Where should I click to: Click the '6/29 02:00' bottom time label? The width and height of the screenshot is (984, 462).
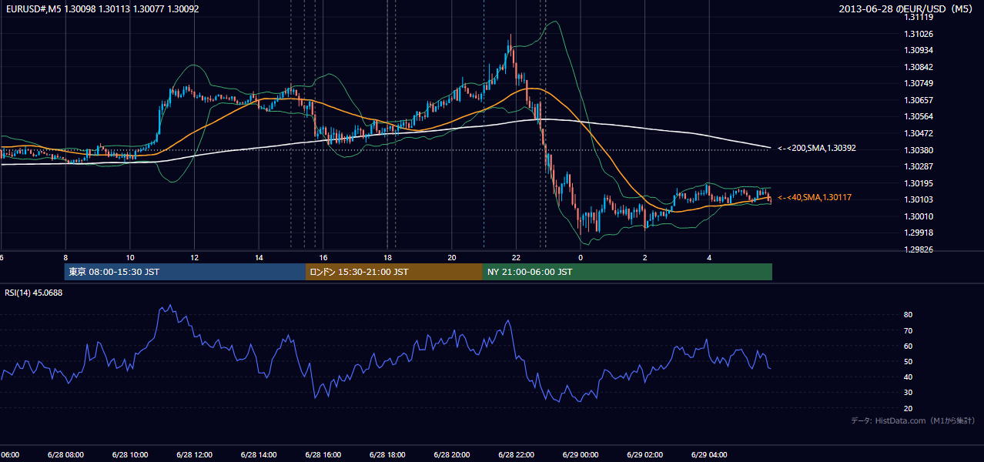pos(644,454)
